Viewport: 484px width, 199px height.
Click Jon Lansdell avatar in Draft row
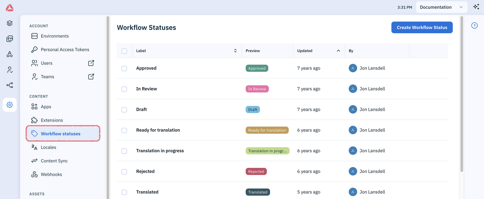[353, 109]
